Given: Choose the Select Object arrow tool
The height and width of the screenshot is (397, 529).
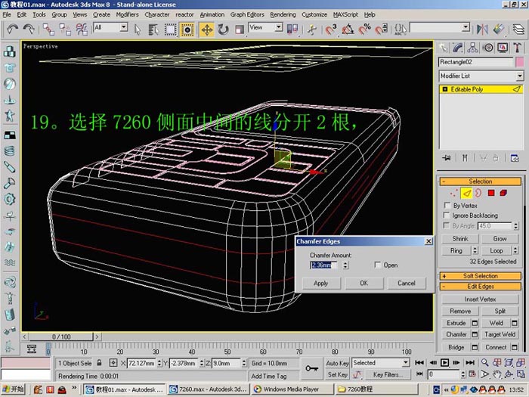Looking at the screenshot, I should point(137,29).
